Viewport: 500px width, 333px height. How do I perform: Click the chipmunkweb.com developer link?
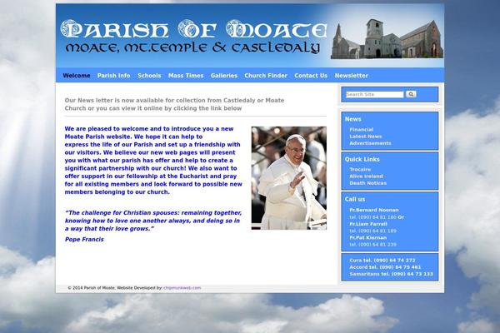point(182,288)
